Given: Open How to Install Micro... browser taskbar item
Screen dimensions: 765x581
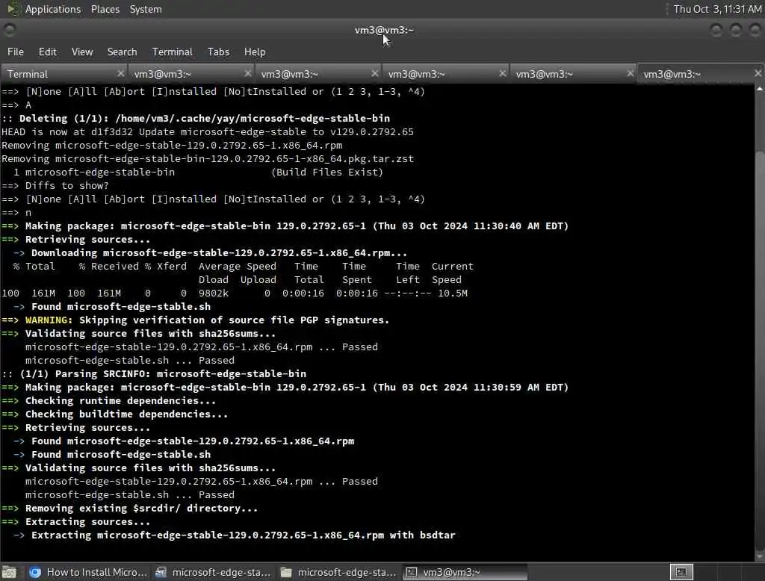Looking at the screenshot, I should coord(88,572).
